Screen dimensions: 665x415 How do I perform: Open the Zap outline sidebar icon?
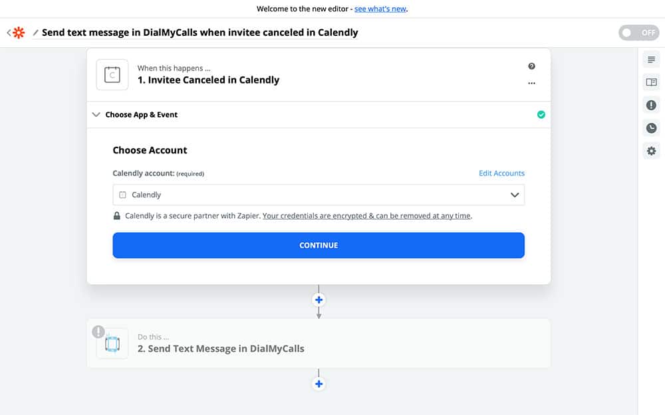(x=651, y=60)
